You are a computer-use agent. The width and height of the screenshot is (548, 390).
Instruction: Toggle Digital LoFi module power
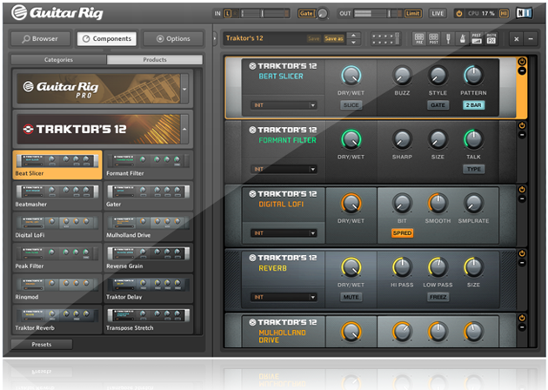[x=522, y=189]
